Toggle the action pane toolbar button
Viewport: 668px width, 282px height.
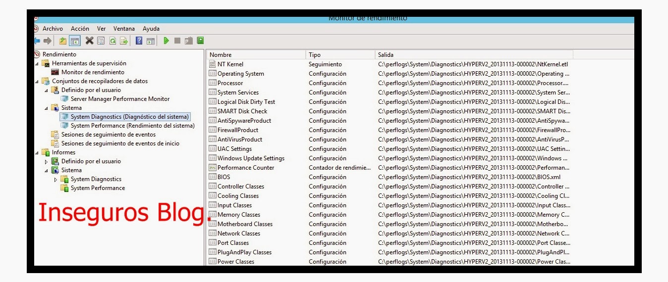pyautogui.click(x=151, y=41)
